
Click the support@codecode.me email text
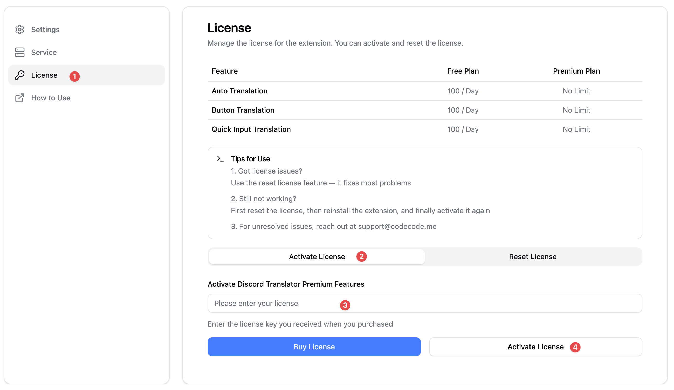(x=397, y=226)
